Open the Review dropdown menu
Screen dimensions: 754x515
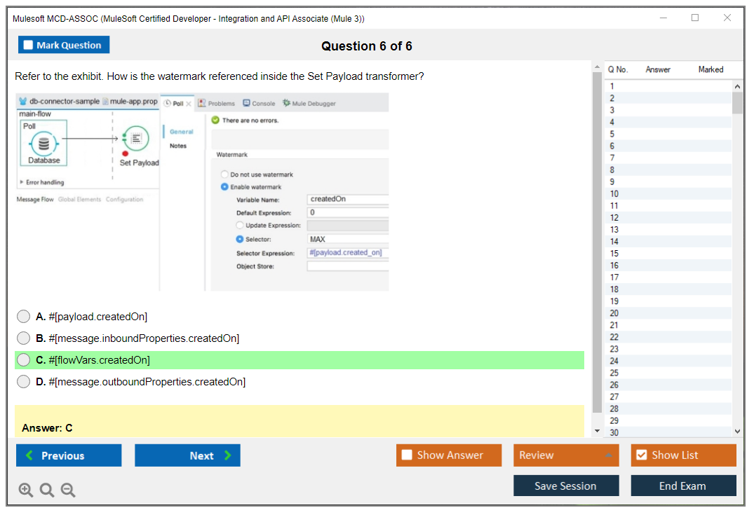pyautogui.click(x=566, y=455)
